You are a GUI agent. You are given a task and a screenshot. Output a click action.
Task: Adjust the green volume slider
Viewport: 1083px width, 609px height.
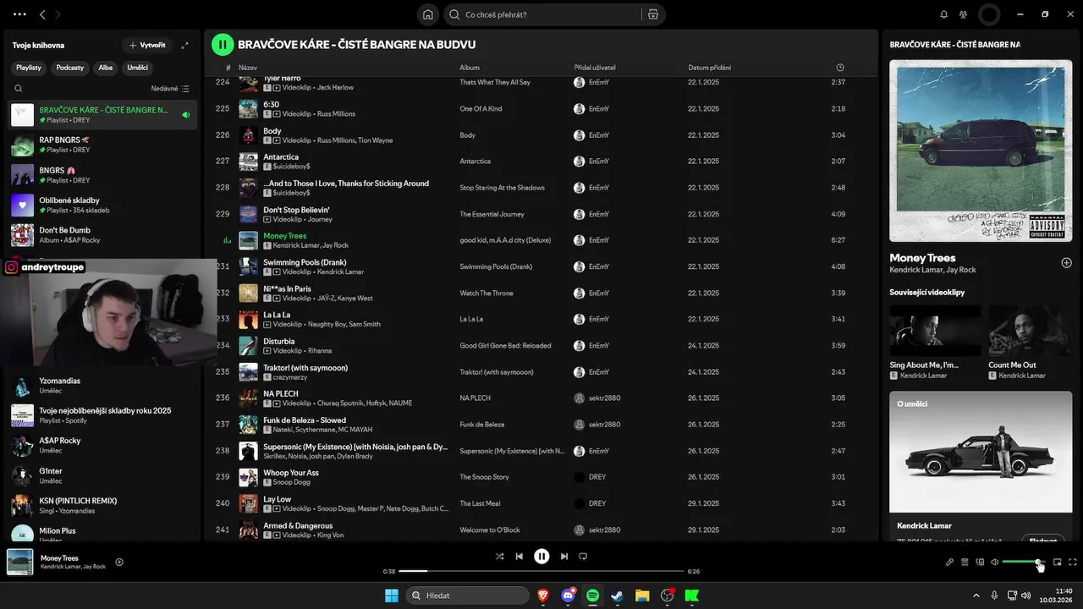click(x=1023, y=562)
